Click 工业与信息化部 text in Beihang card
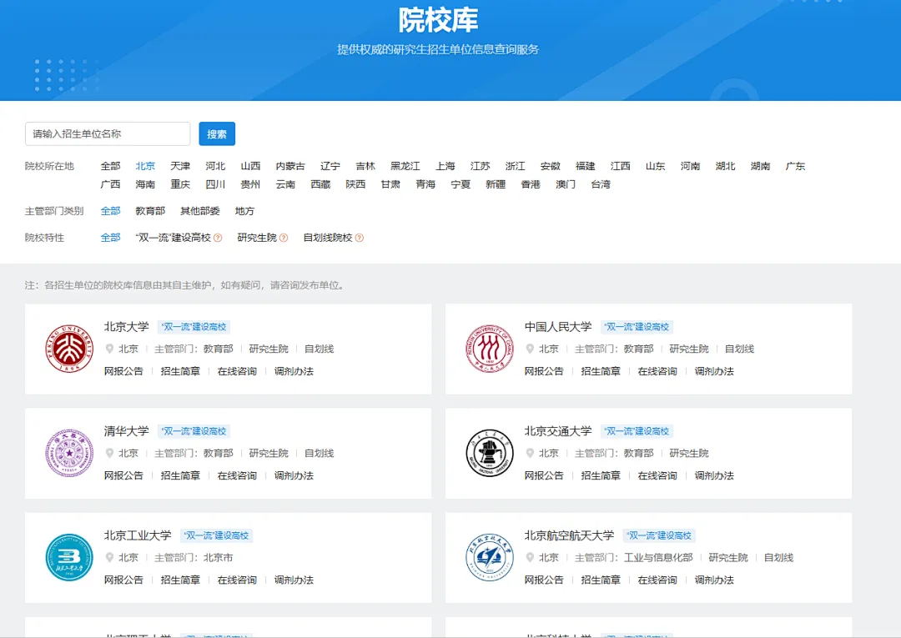The image size is (901, 638). (658, 557)
